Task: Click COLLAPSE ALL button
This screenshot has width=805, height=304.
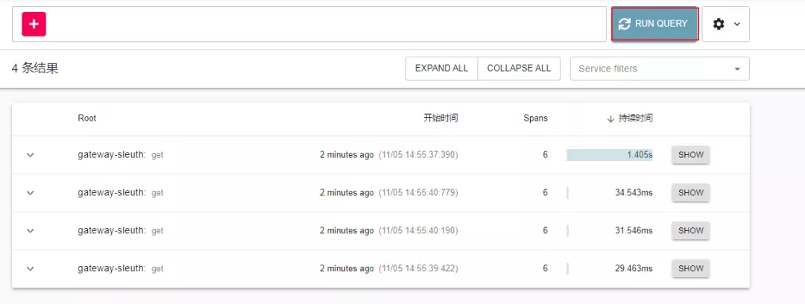Action: (519, 68)
